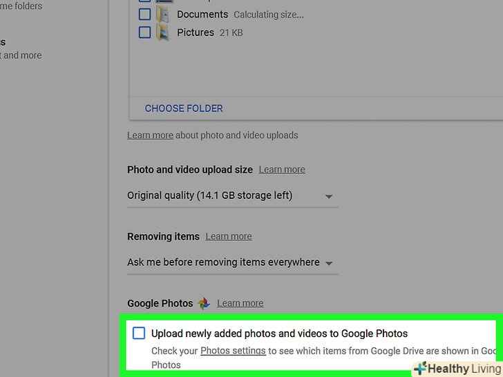Click the Google Photos pinwheel icon

coord(204,303)
